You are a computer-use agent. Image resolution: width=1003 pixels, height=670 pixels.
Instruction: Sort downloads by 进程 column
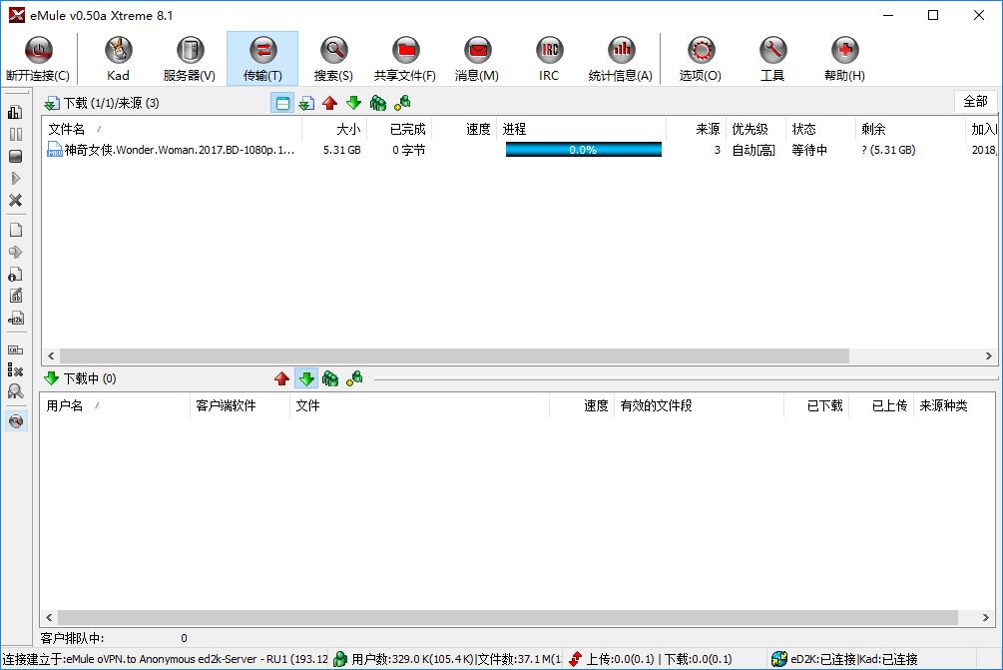point(582,129)
